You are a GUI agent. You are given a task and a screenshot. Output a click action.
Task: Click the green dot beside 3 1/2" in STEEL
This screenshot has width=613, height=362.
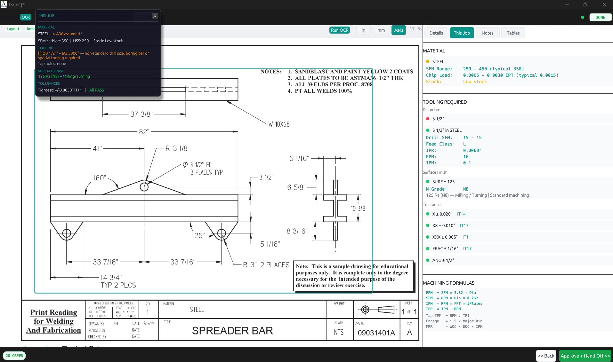pos(428,130)
